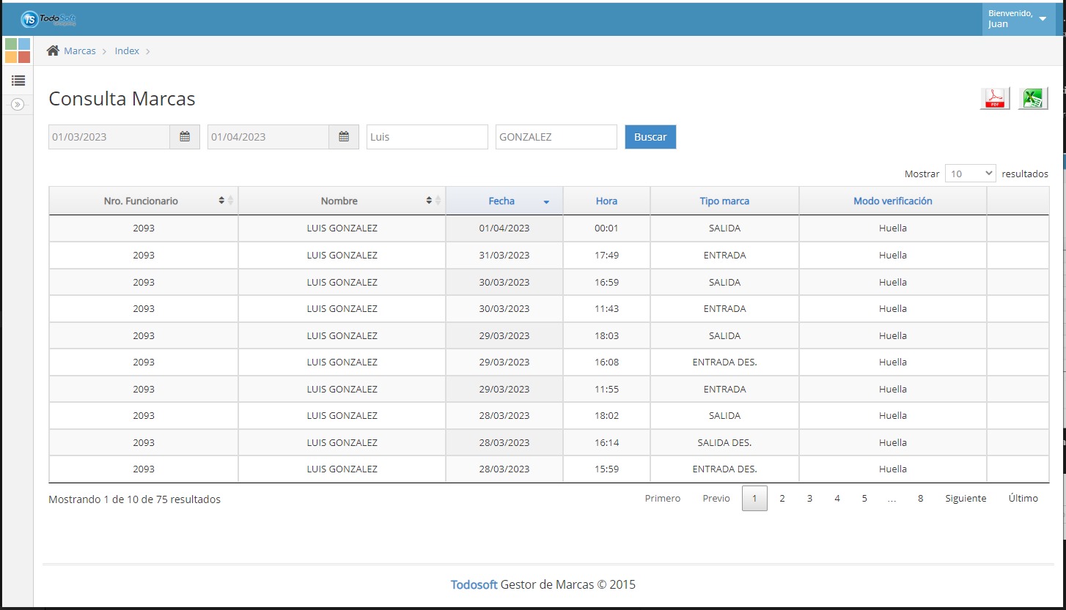1066x610 pixels.
Task: Export results to Excel
Action: click(1033, 98)
